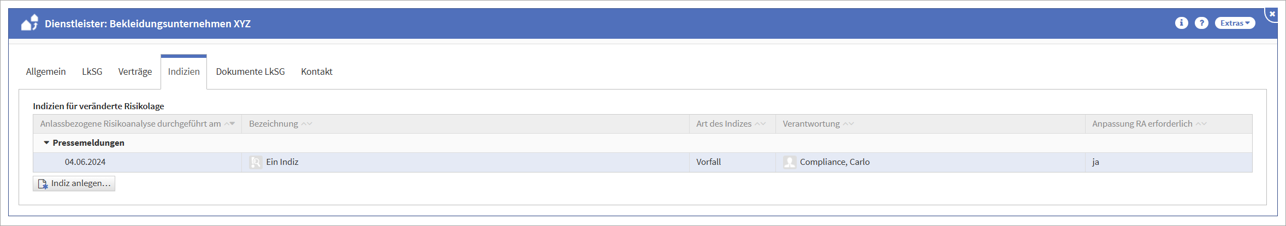Collapse the Pressemeldungen group

point(46,143)
